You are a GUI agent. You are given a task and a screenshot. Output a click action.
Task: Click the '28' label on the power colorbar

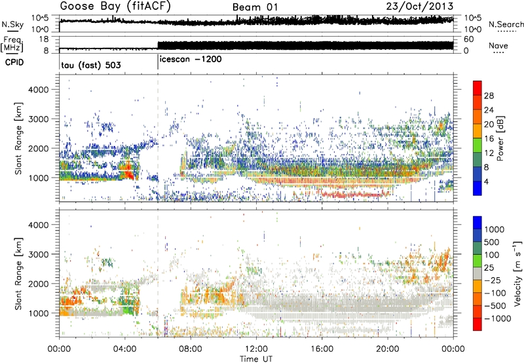489,96
